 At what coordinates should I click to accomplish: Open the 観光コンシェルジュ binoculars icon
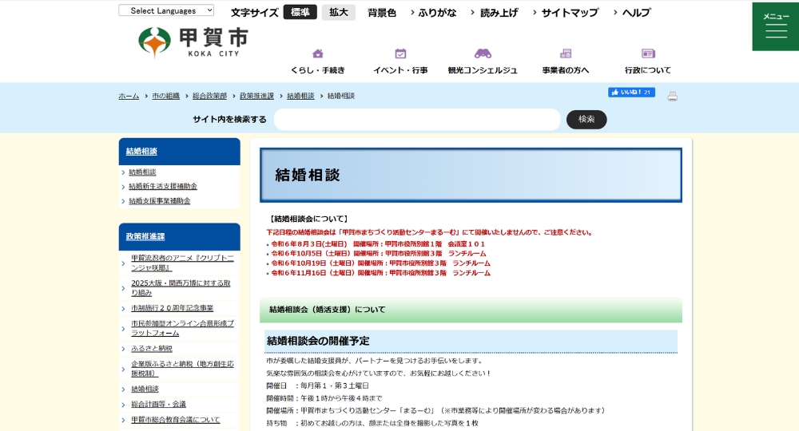click(483, 53)
